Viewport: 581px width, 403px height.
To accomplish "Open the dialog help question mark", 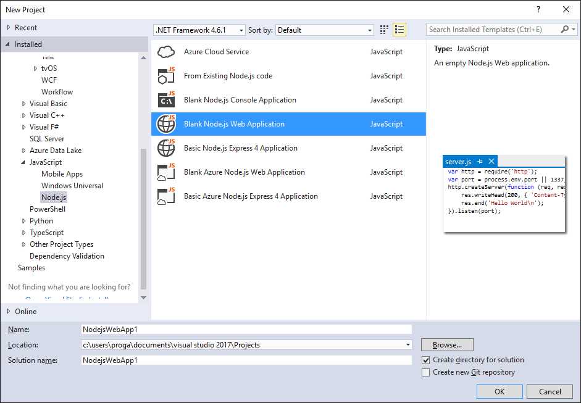I will tap(538, 10).
